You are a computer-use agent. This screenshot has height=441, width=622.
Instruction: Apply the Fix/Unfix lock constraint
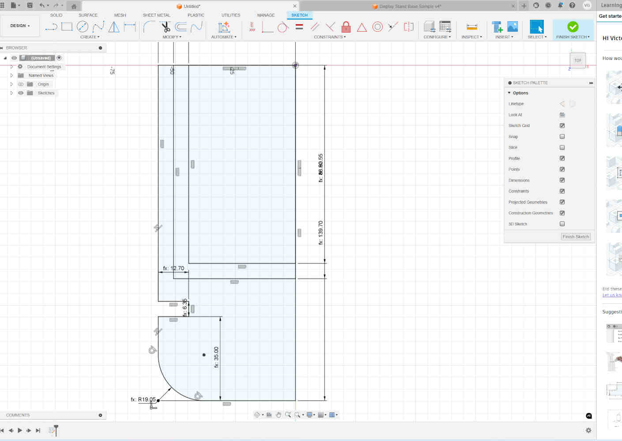(x=346, y=27)
